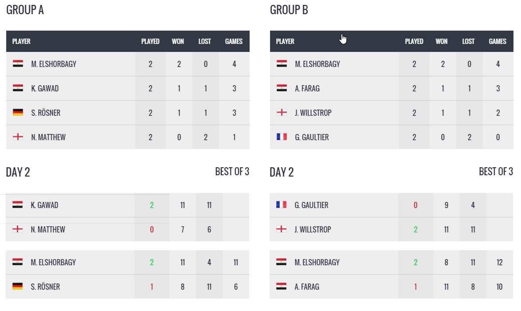Viewport: 521px width, 311px height.
Task: Click the PLAYED column header in Group A
Action: click(150, 41)
